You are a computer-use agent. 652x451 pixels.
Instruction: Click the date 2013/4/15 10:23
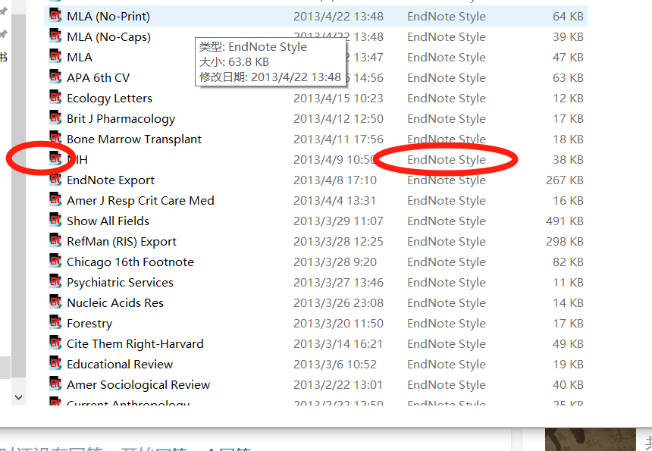(338, 98)
